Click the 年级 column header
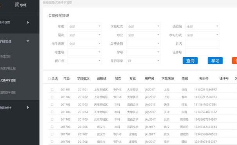Viewport: 237px width, 145px height. (66, 78)
